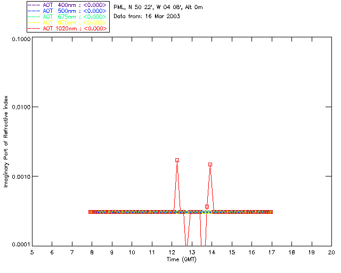
Task: Click the x-axis label 17
Action: click(x=272, y=252)
